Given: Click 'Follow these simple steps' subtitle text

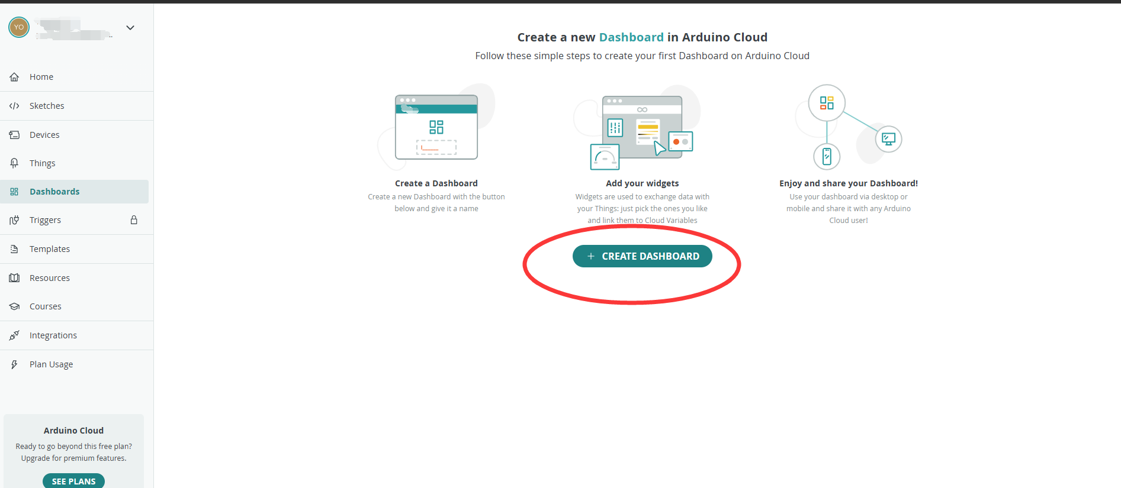Looking at the screenshot, I should 642,56.
